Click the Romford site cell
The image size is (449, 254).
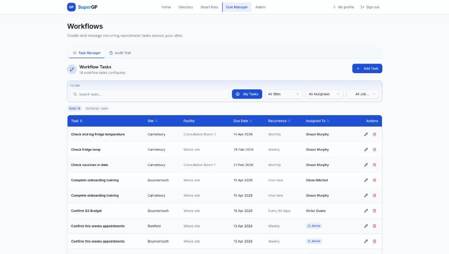tap(154, 226)
